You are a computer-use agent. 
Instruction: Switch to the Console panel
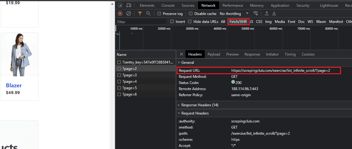pos(168,5)
